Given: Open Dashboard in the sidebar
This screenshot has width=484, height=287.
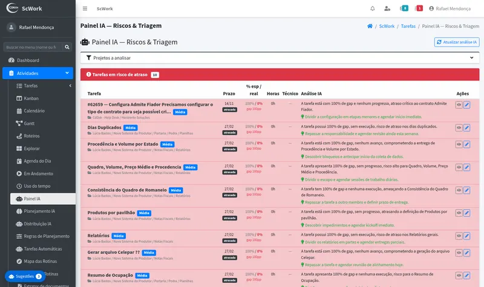Looking at the screenshot, I should (x=38, y=60).
